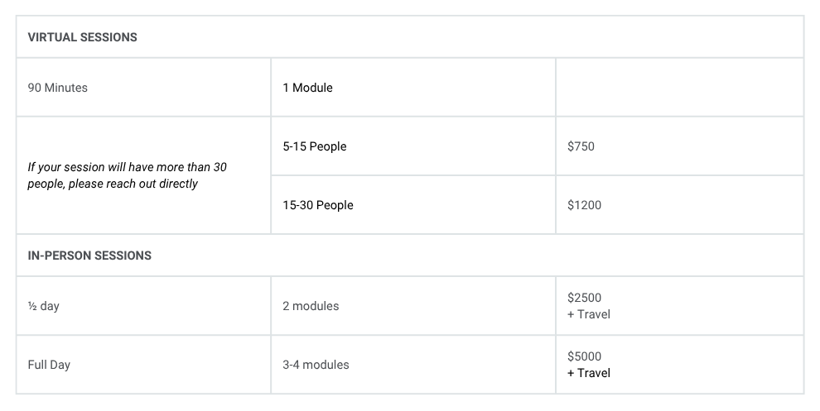
Task: Click the $750 price
Action: pyautogui.click(x=581, y=146)
